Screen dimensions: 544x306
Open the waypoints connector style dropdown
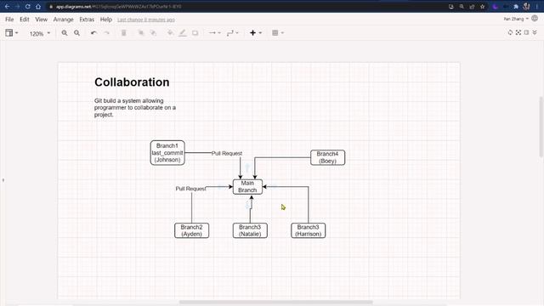coord(232,33)
